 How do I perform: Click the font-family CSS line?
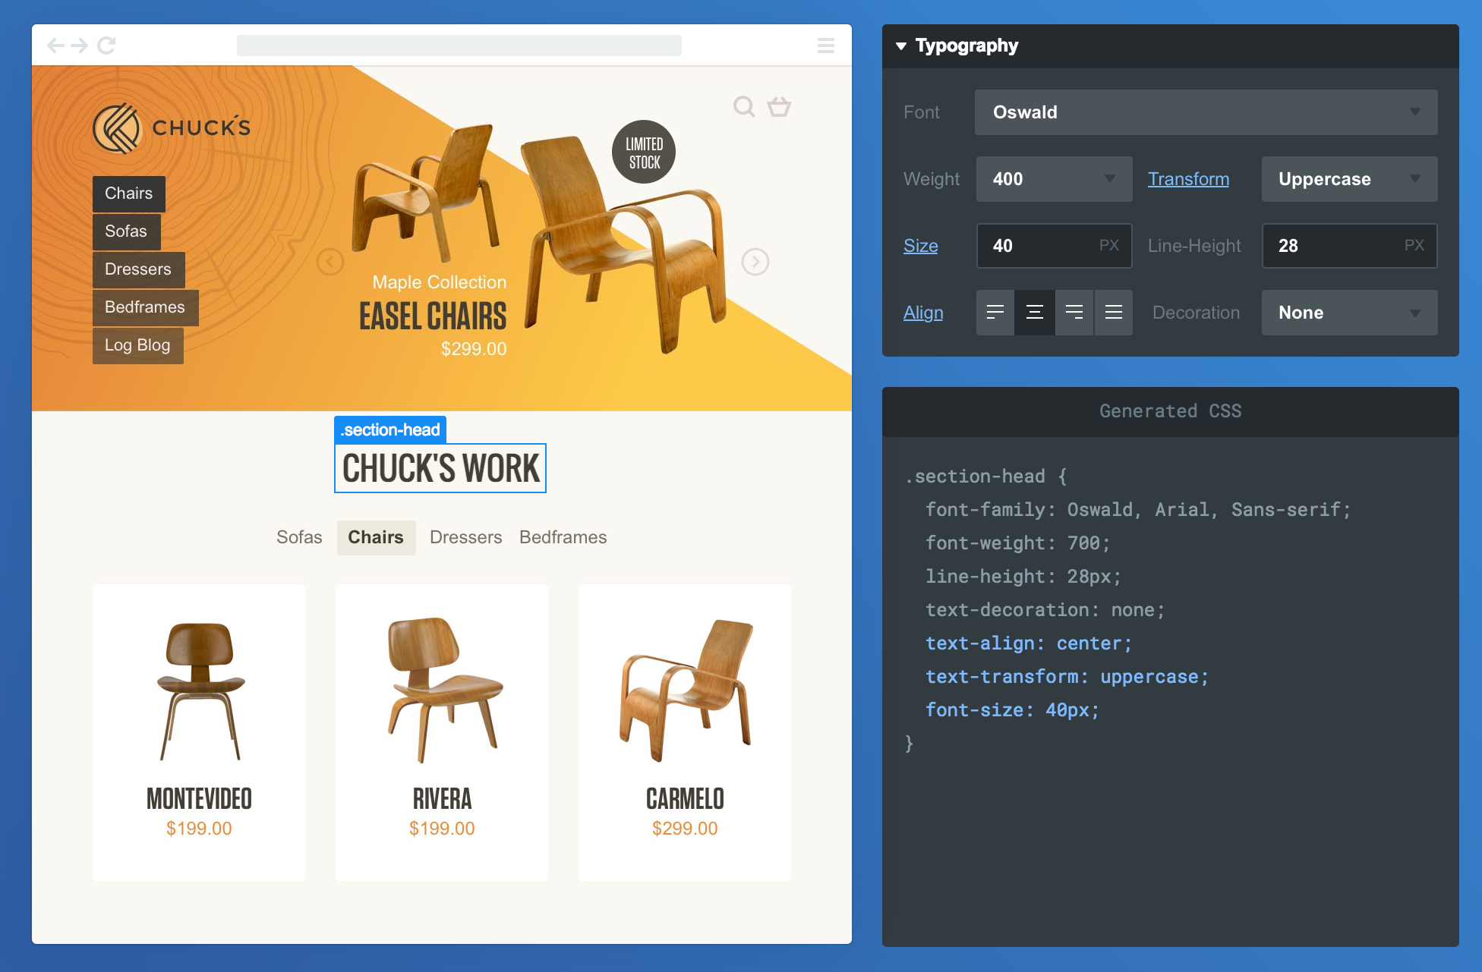pos(1138,510)
